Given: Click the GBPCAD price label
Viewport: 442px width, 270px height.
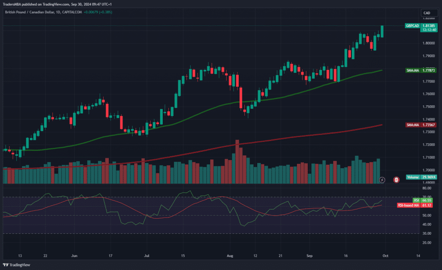Looking at the screenshot, I should pyautogui.click(x=413, y=26).
